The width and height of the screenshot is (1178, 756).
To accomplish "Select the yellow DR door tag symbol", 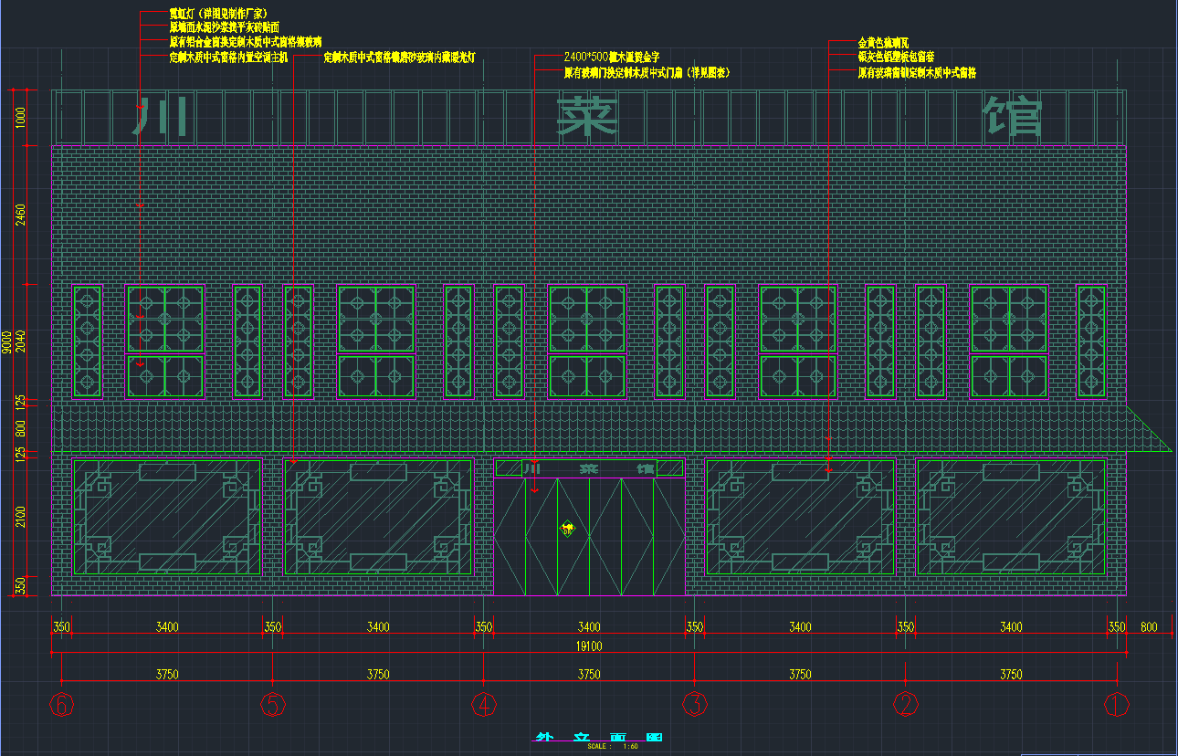I will pos(567,528).
